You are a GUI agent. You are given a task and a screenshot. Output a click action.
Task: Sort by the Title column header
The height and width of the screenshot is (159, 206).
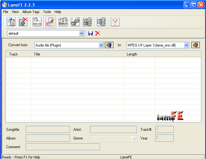tap(77, 54)
